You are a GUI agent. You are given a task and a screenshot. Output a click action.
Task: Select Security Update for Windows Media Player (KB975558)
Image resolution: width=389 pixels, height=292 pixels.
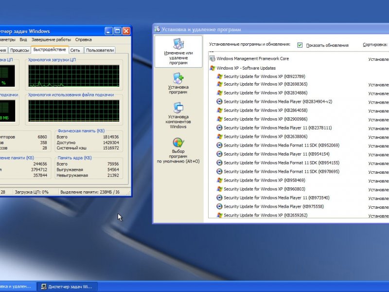click(x=274, y=206)
